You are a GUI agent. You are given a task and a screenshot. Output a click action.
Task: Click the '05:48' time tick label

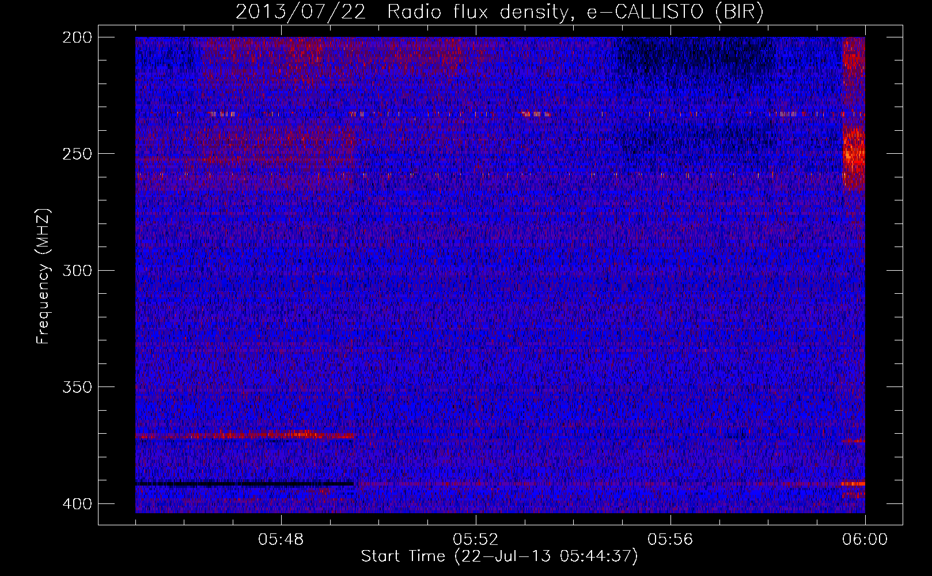[281, 540]
